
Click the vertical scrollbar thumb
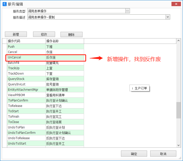[x=178, y=110]
